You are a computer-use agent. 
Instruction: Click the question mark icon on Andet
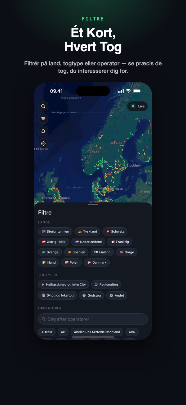click(x=111, y=295)
